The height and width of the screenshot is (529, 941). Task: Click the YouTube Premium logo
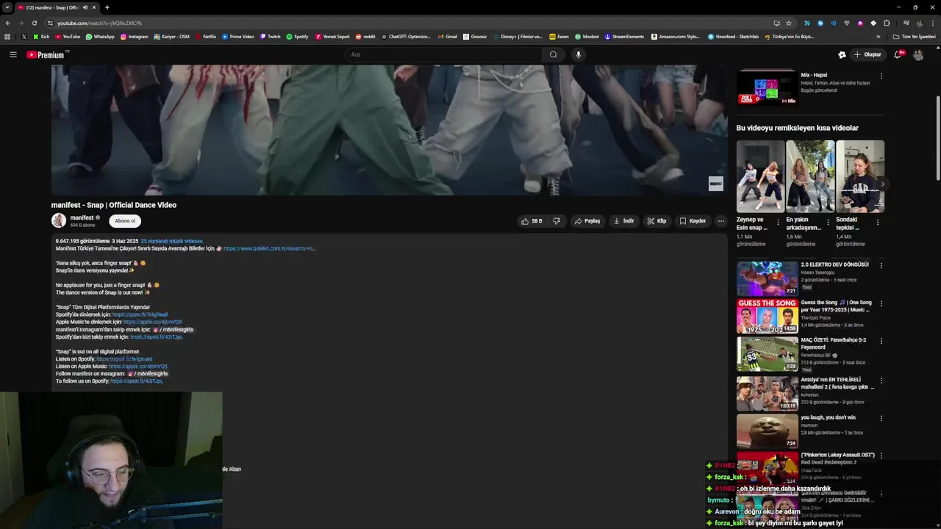click(47, 54)
